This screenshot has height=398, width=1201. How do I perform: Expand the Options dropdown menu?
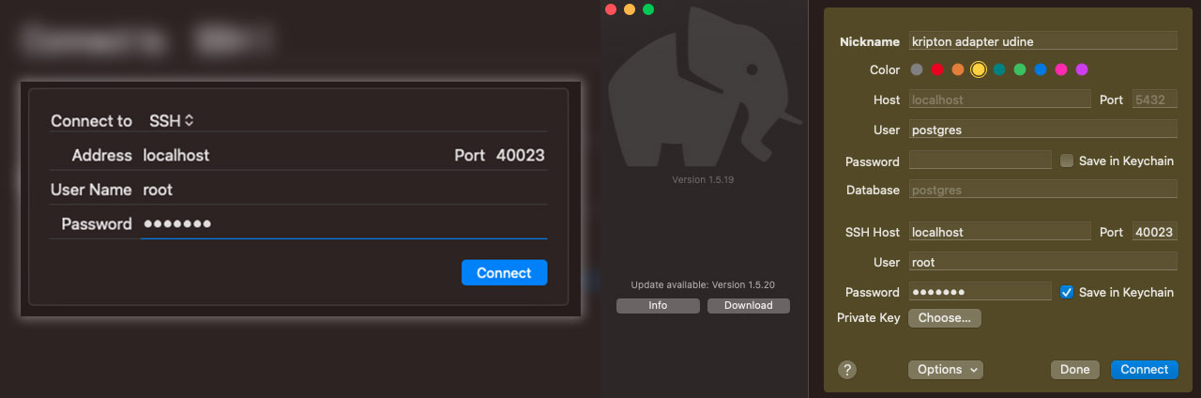[x=945, y=370]
